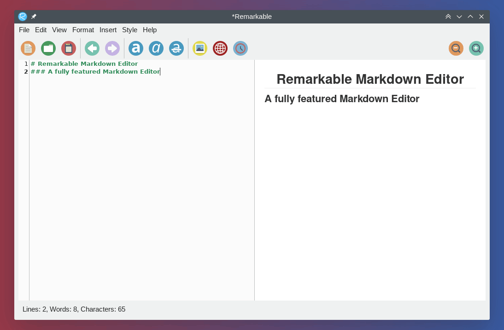Insert a link using the globe icon

[220, 48]
